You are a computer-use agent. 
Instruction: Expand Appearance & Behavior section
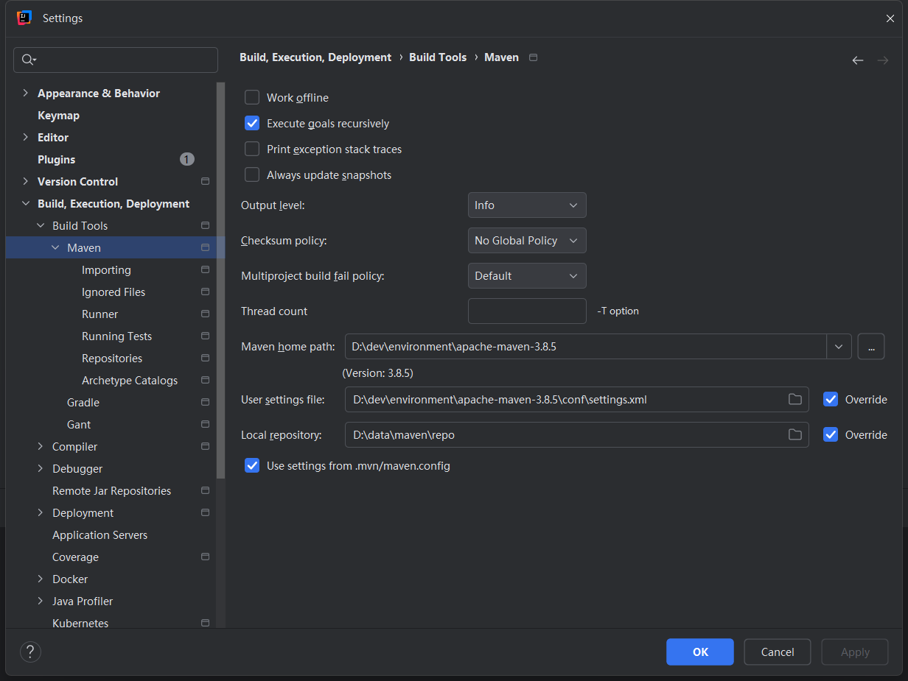pyautogui.click(x=26, y=93)
